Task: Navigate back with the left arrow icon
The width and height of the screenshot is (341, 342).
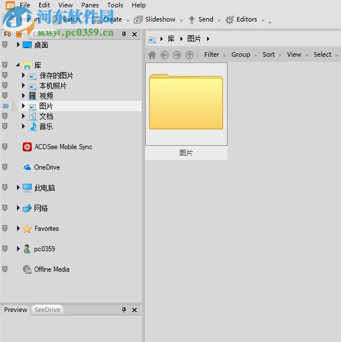Action: 165,55
